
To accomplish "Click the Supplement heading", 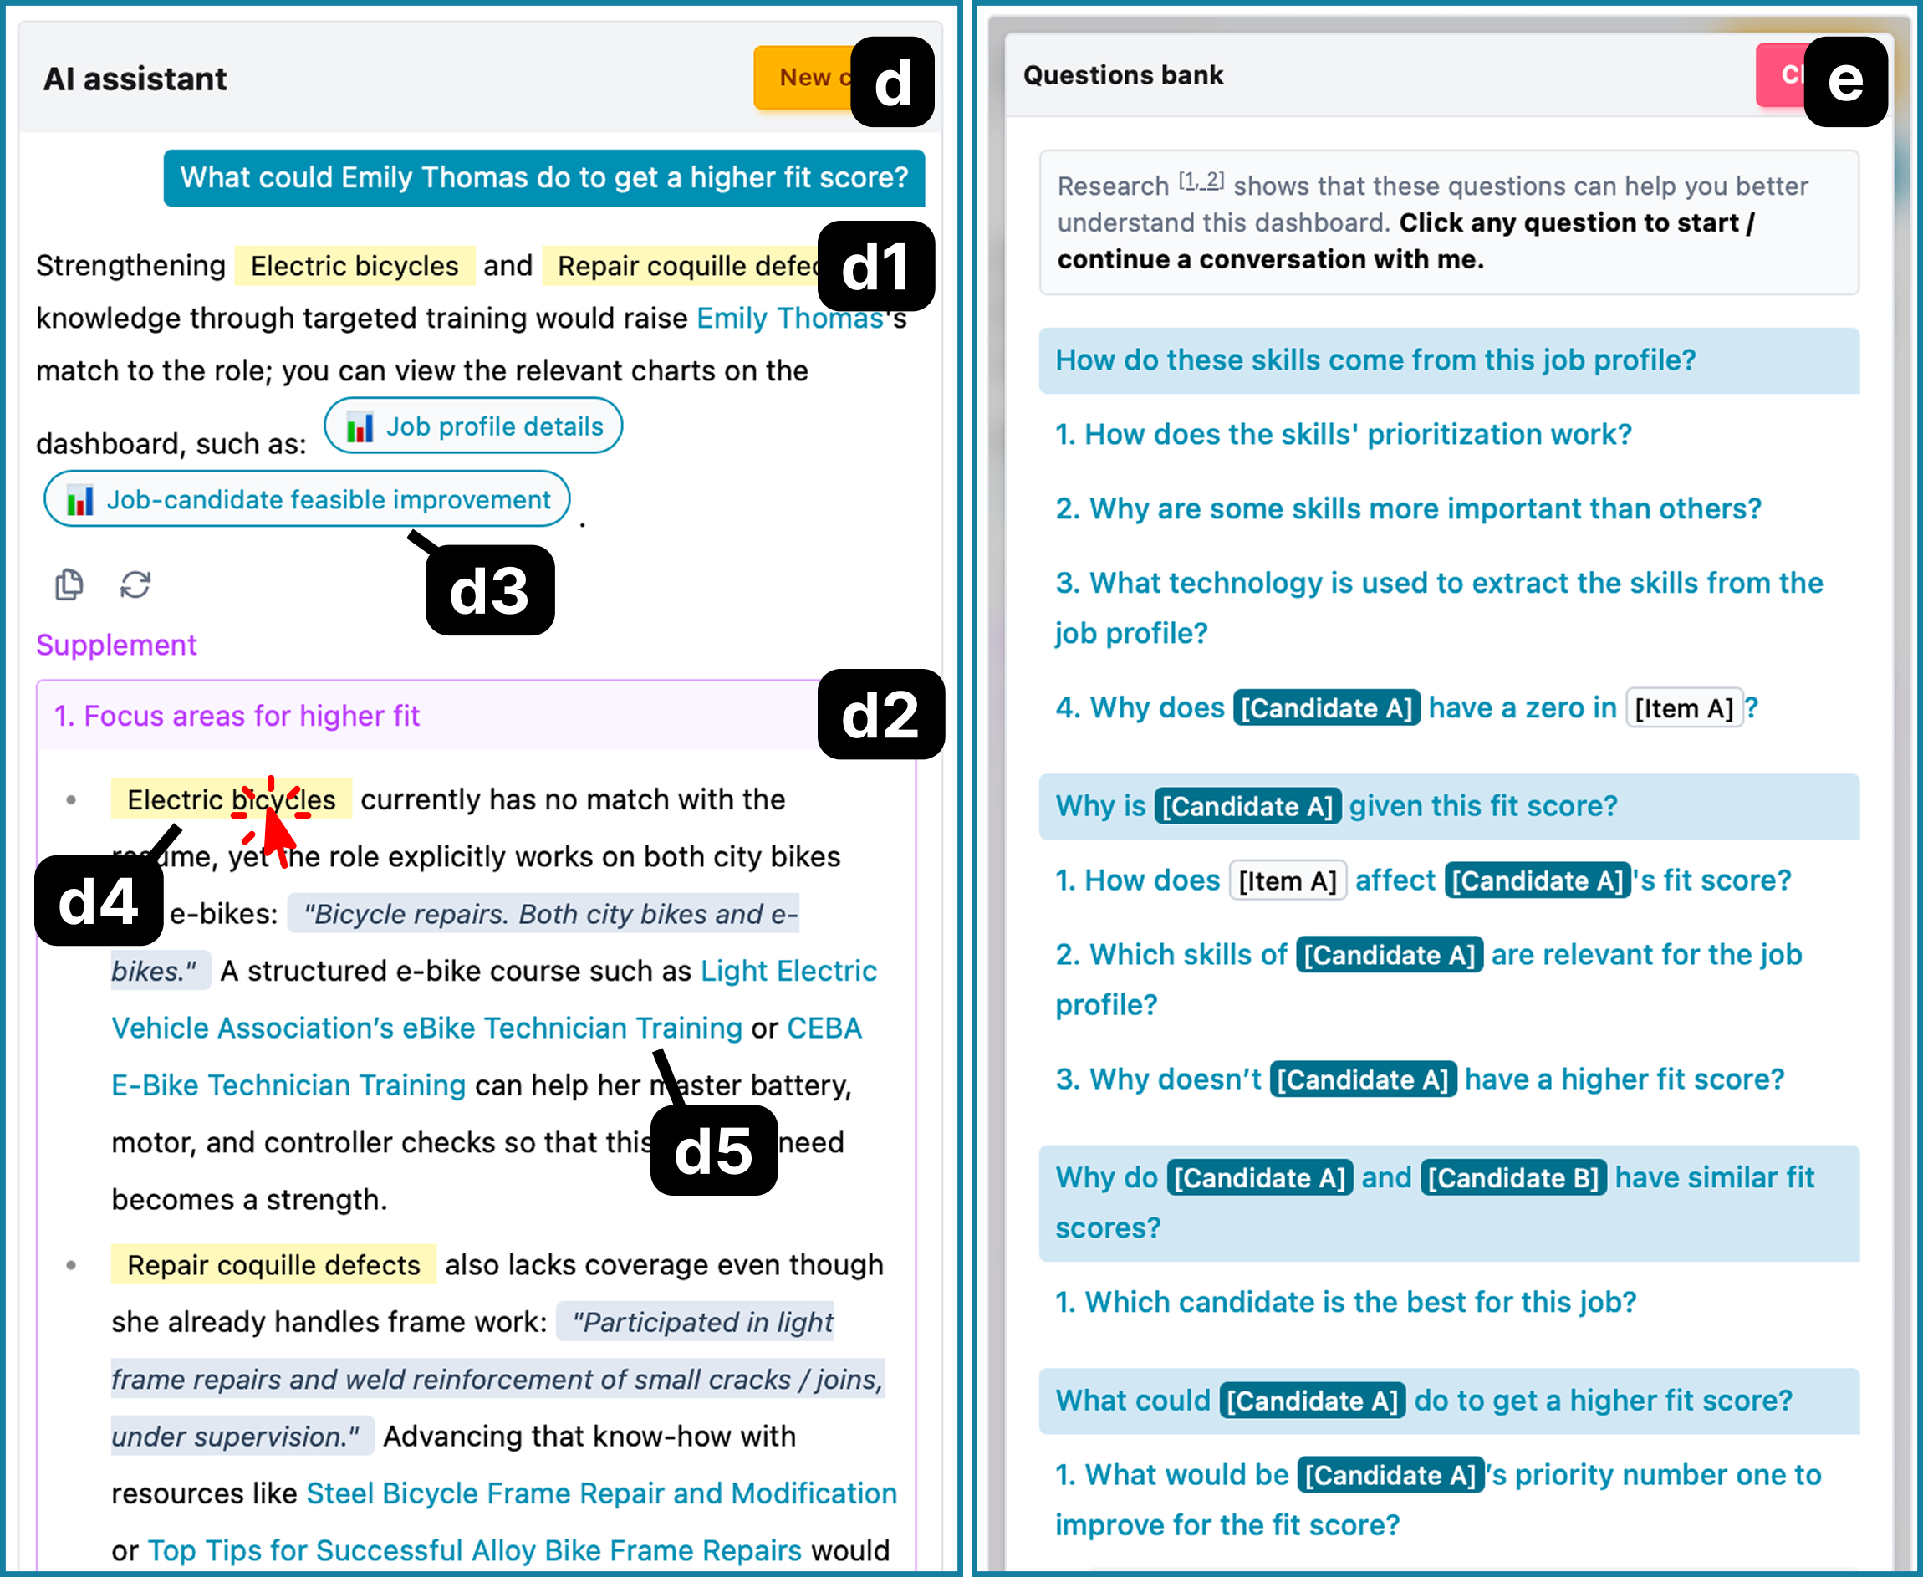I will click(116, 645).
